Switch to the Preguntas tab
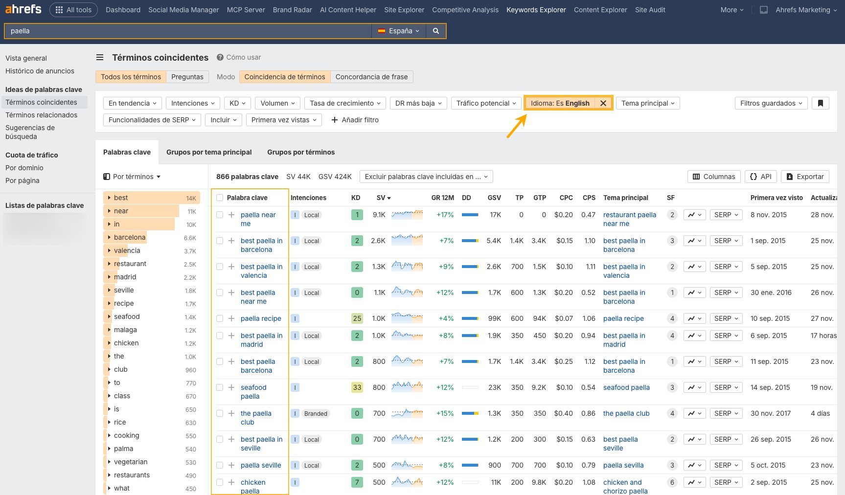The image size is (845, 495). pos(187,76)
